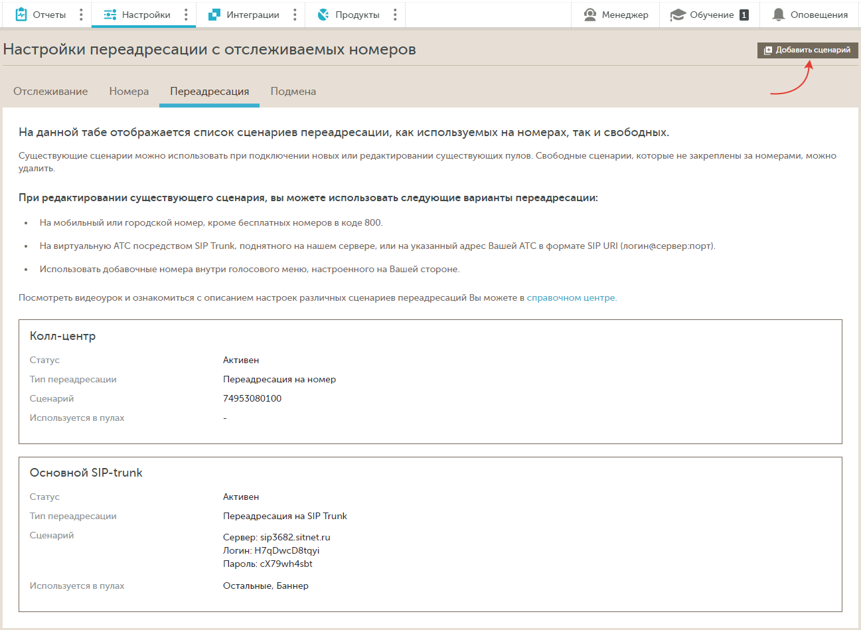Open the Продукты menu
Screen dimensions: 861x630
point(357,15)
